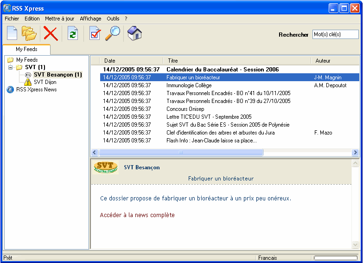The image size is (363, 263).
Task: Click the Fabriquer un bioréacteur preview title
Action: click(221, 179)
